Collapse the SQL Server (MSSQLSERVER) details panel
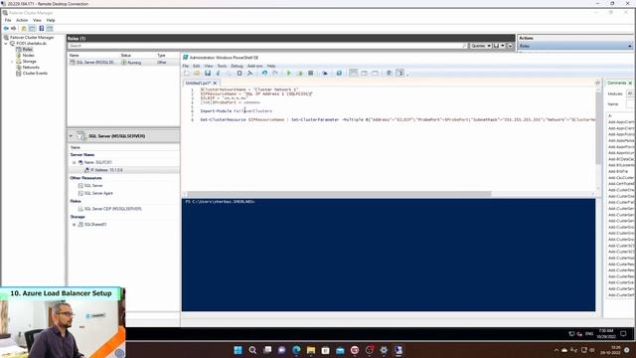 tap(71, 136)
